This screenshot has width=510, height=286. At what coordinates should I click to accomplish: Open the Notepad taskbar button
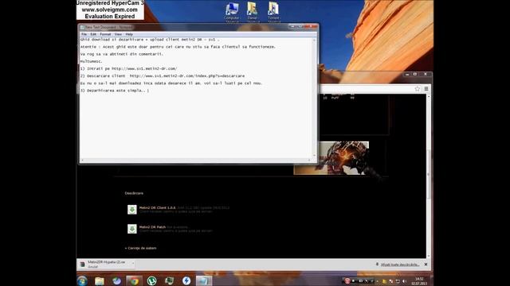coord(204,280)
